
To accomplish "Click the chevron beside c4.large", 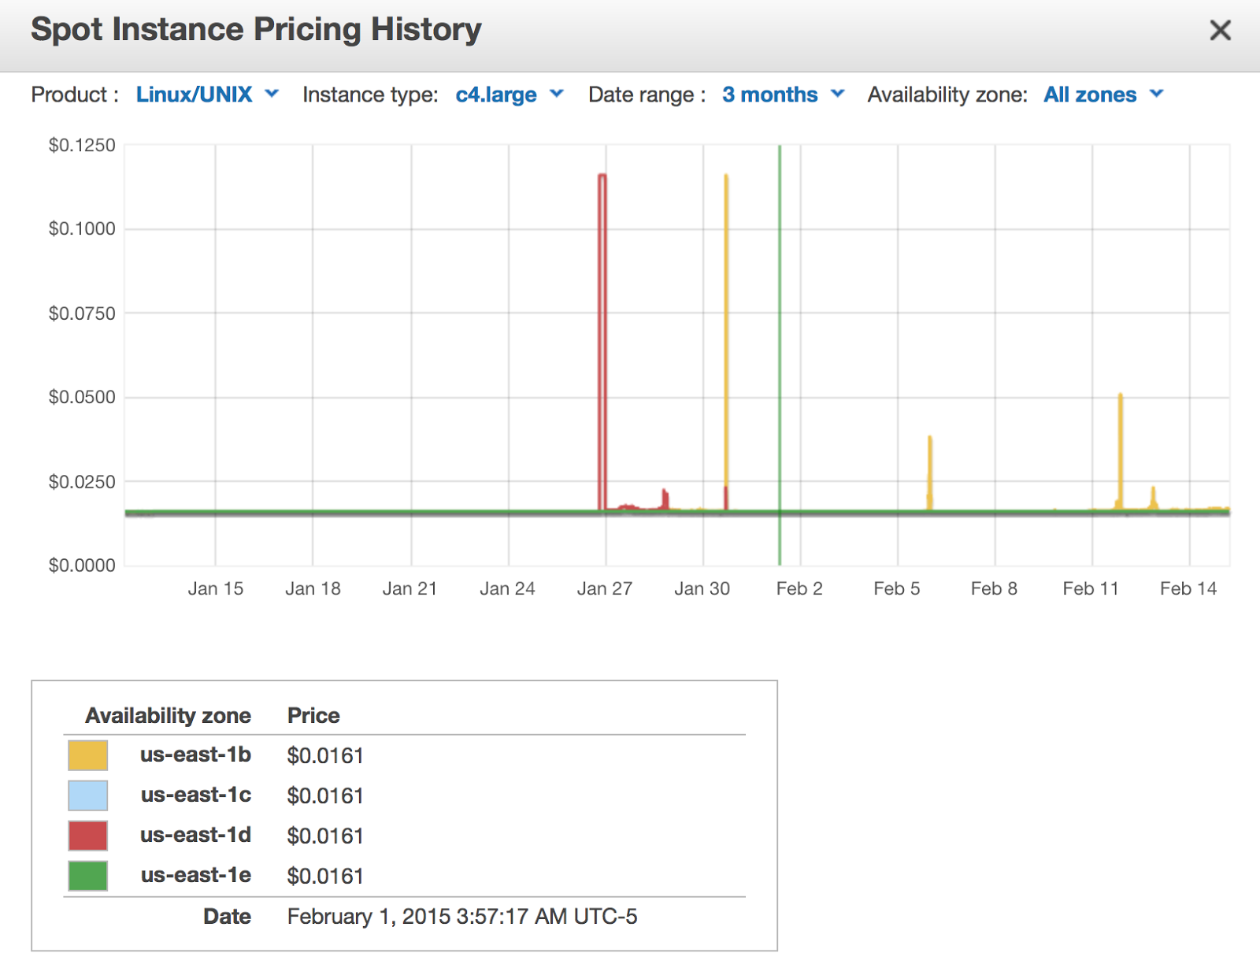I will tap(557, 94).
